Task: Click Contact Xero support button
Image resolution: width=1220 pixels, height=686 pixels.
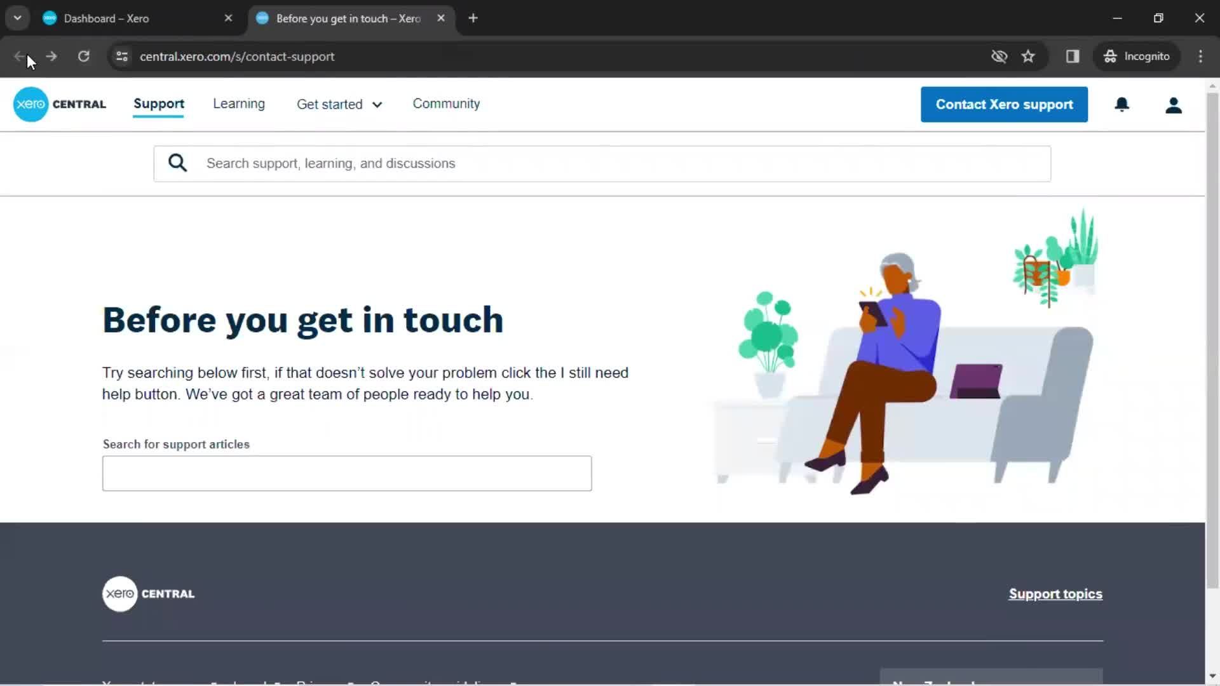Action: (1004, 105)
